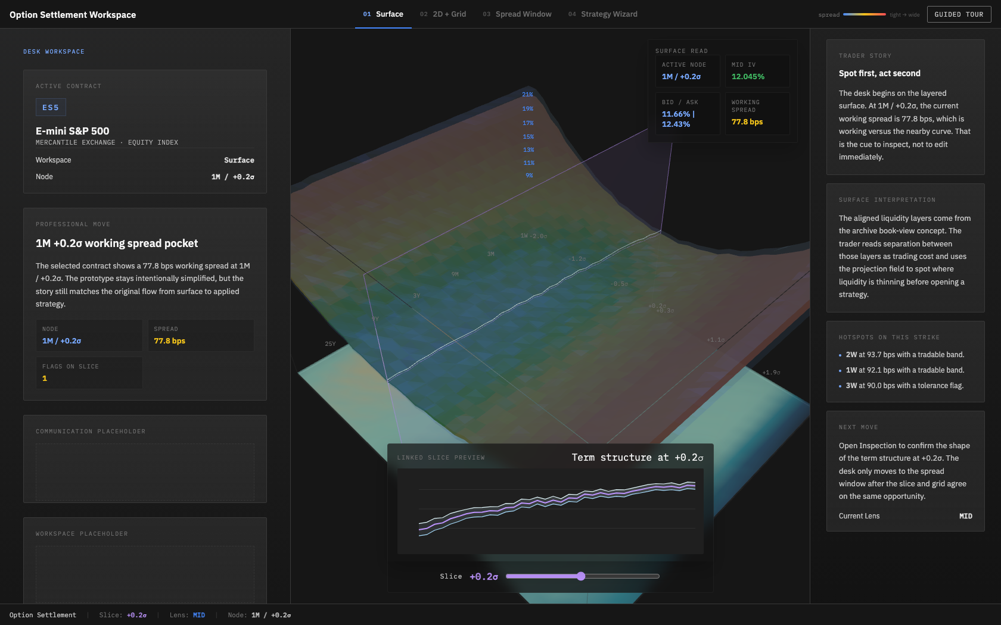Select the ES5 contract badge

click(51, 108)
